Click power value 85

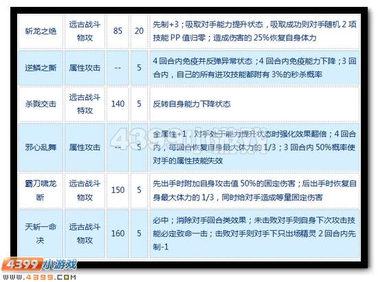pos(118,31)
